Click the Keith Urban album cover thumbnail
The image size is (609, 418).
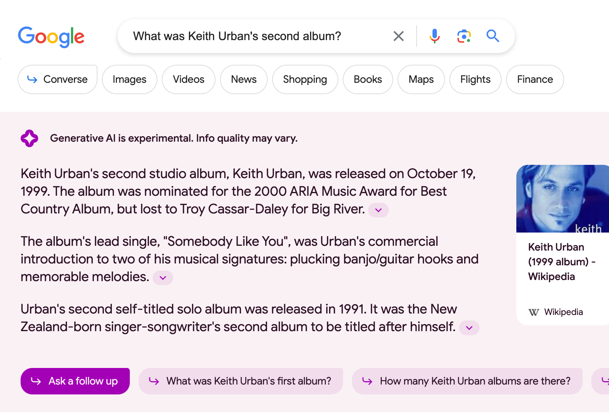tap(562, 199)
